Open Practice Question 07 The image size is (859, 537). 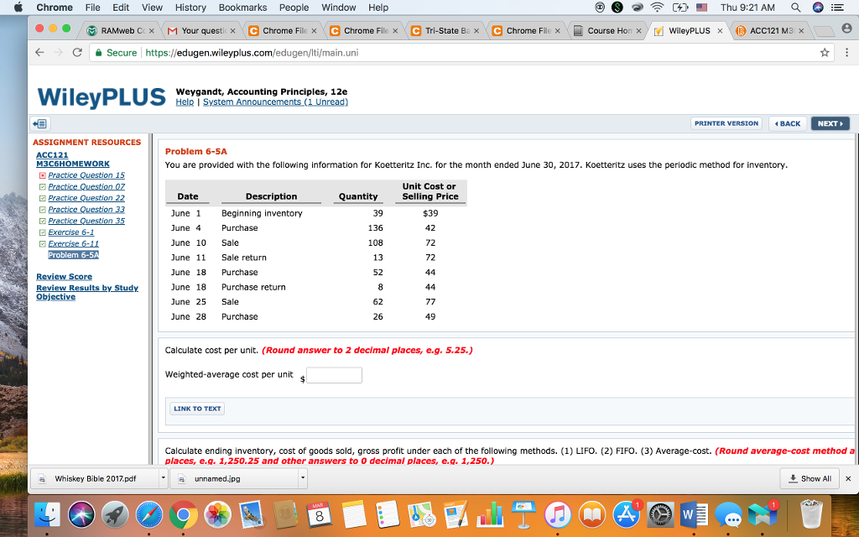point(86,187)
